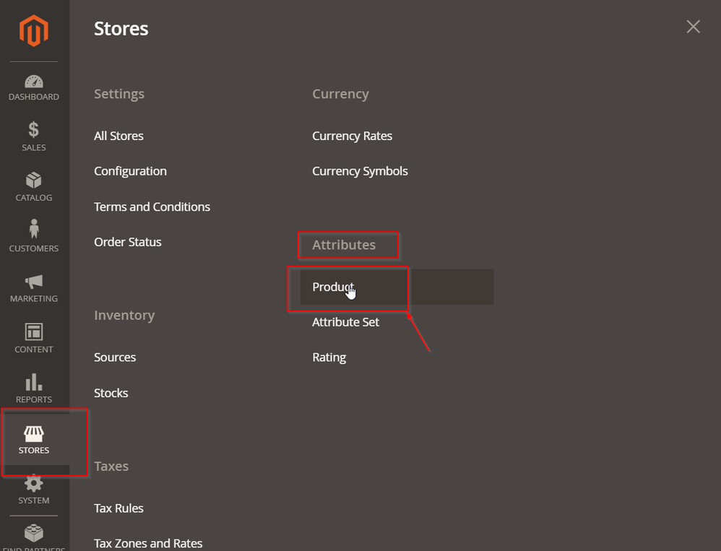
Task: Open Attribute Set page
Action: [345, 322]
